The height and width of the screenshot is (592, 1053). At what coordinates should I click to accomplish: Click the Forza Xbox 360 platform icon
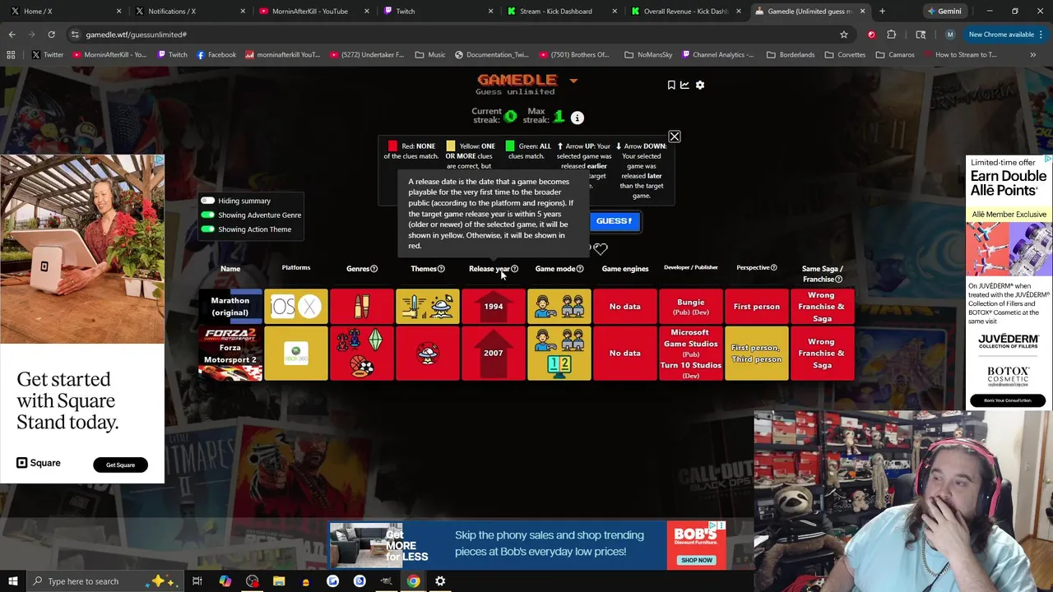[296, 354]
